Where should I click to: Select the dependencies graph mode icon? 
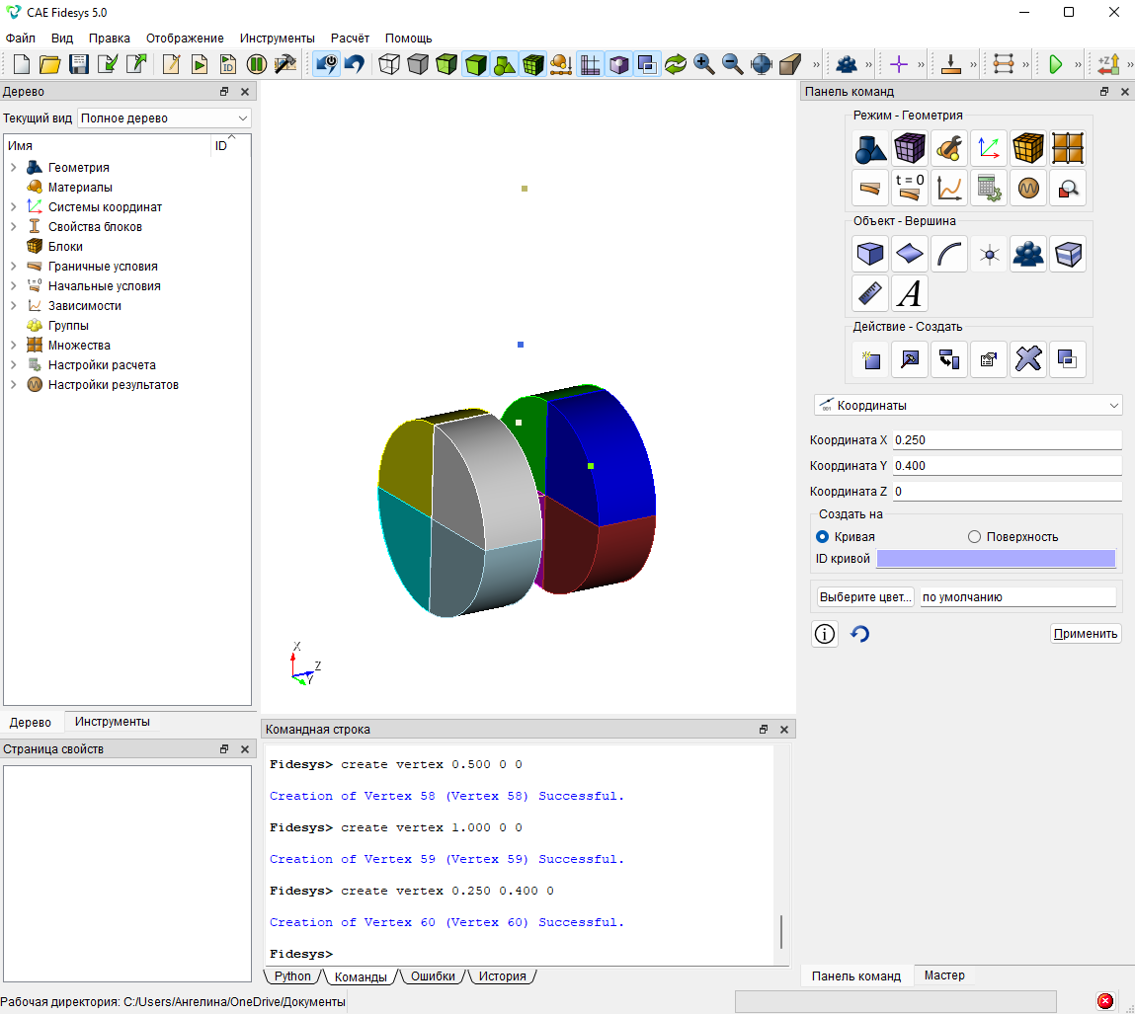tap(949, 188)
